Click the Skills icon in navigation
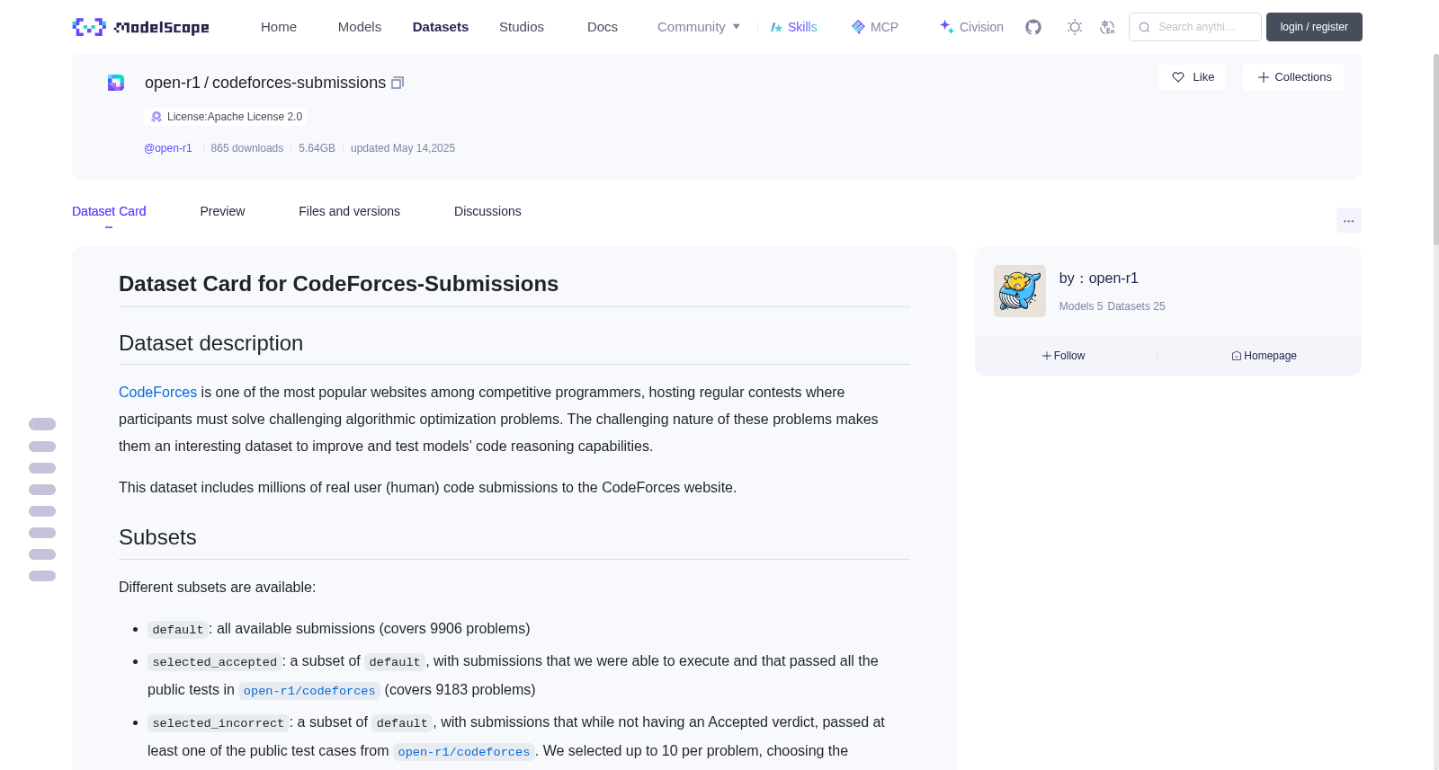This screenshot has height=770, width=1439. point(776,27)
